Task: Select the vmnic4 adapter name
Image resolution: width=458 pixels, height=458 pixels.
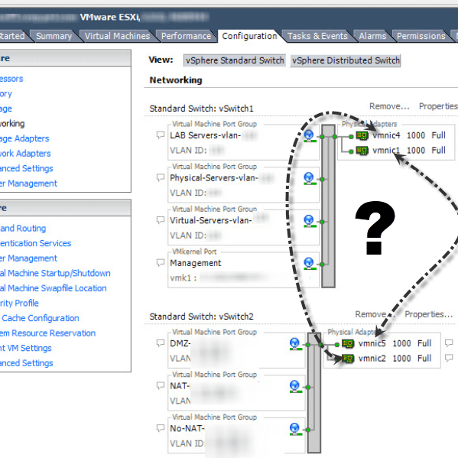Action: coord(386,135)
